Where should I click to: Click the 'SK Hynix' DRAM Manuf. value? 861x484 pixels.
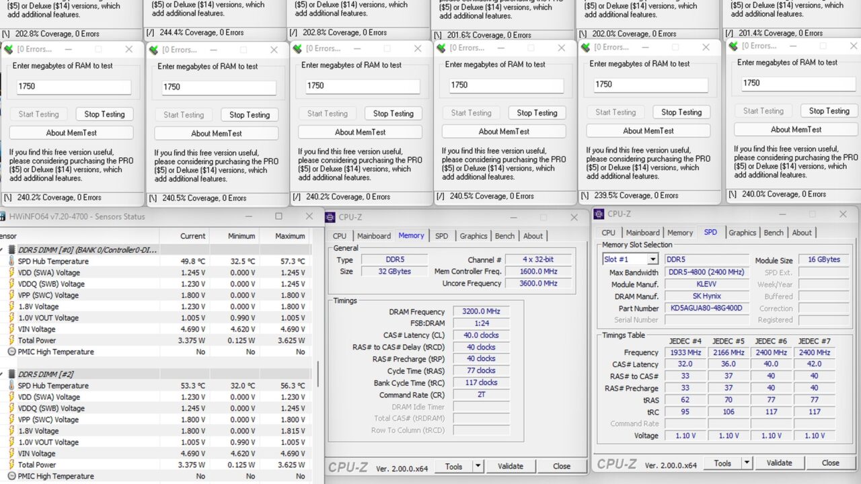707,296
